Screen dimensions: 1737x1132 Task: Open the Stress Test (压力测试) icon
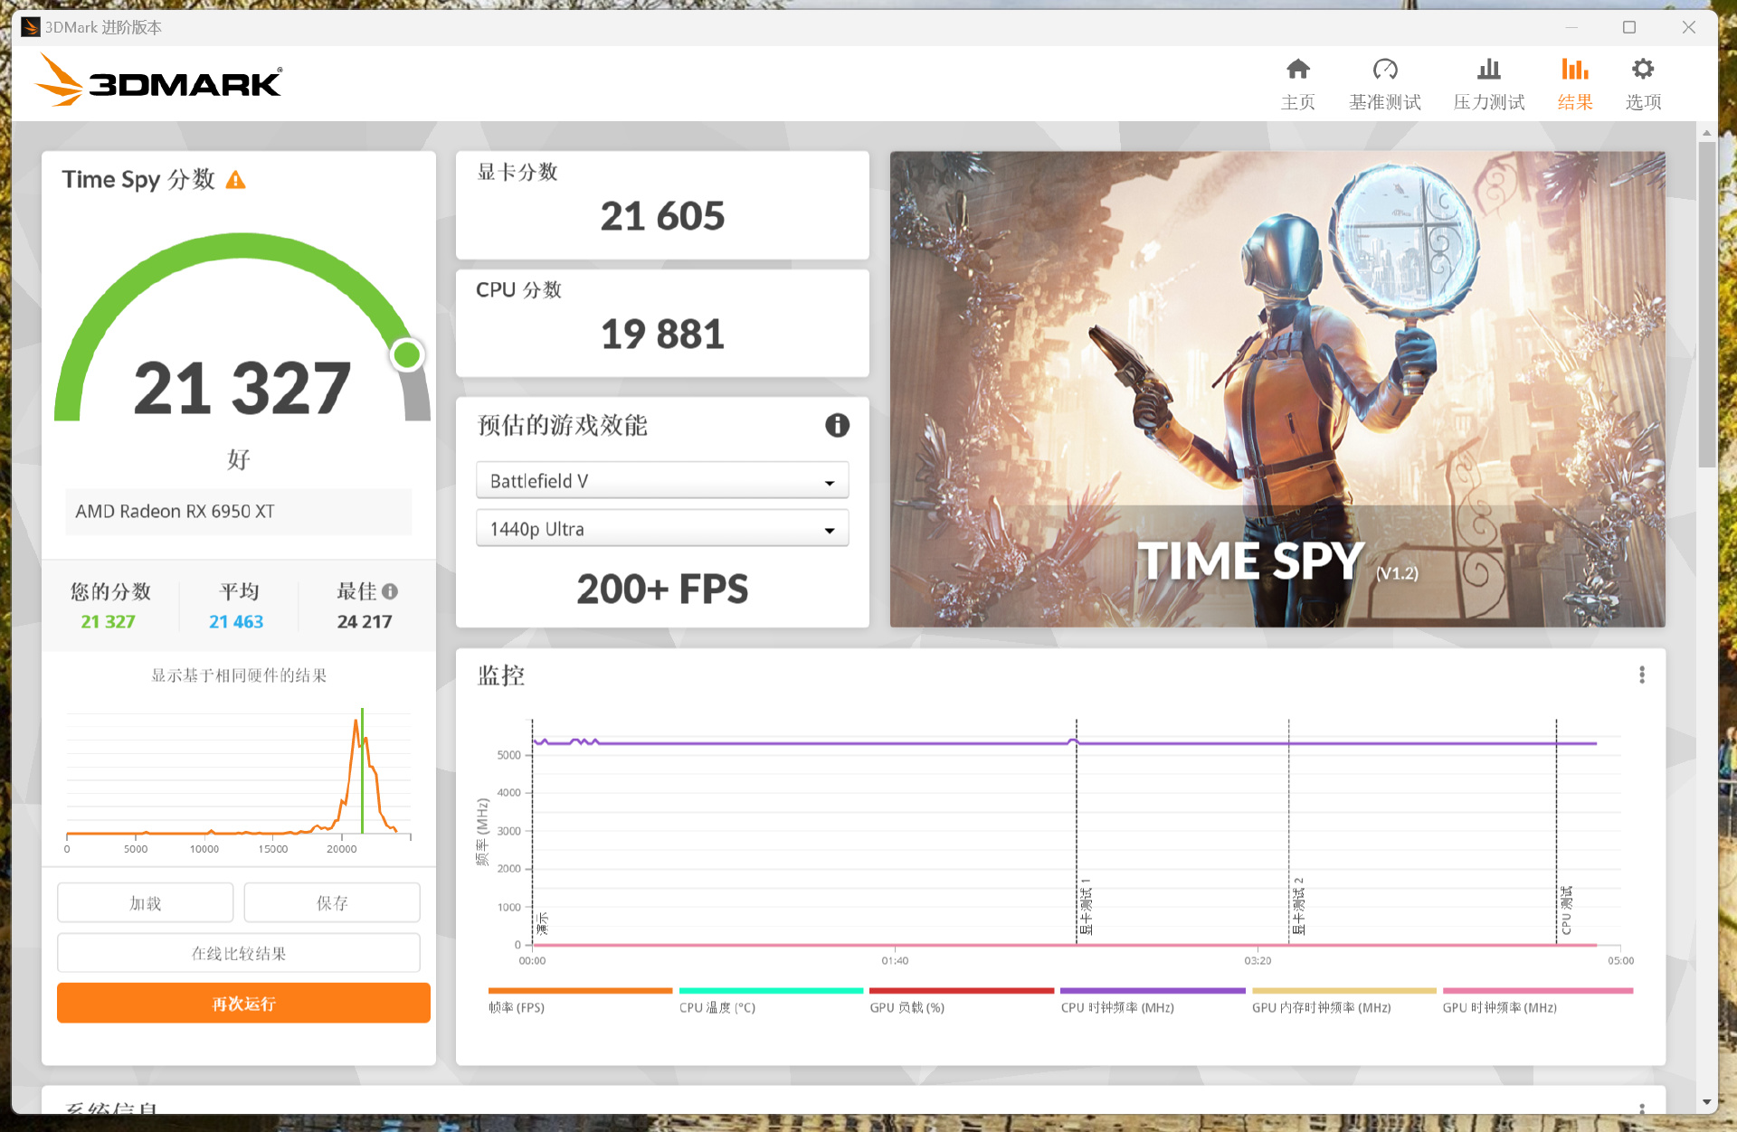pos(1488,71)
